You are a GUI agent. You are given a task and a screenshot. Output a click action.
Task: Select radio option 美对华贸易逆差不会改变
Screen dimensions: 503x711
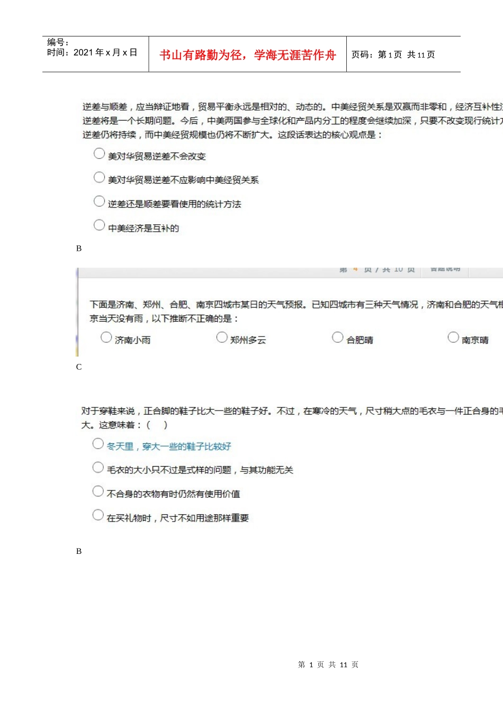(99, 153)
